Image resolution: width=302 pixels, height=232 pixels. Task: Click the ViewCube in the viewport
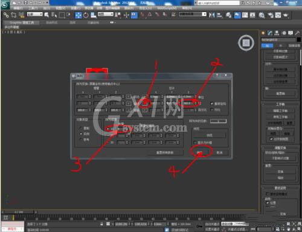pyautogui.click(x=246, y=43)
